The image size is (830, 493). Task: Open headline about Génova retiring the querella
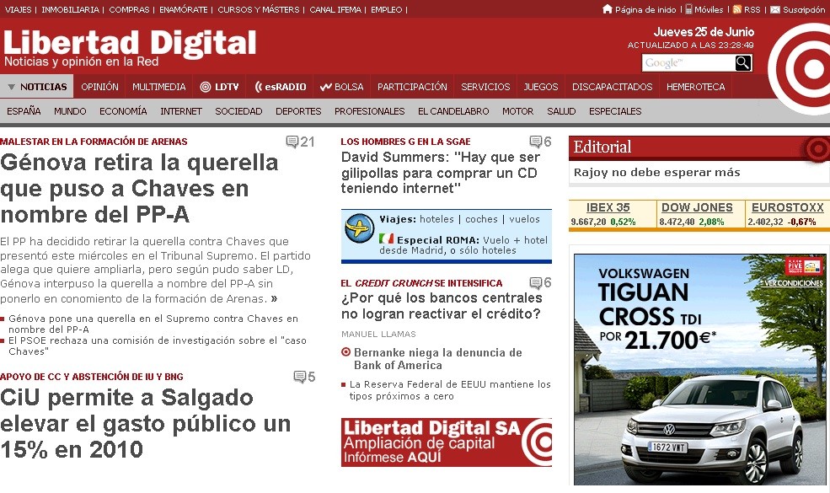[139, 188]
